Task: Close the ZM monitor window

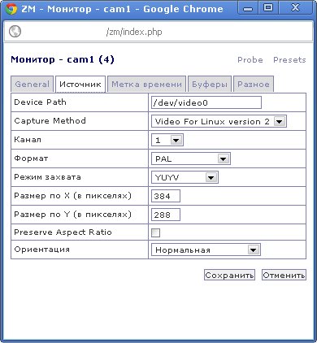Action: tap(295, 8)
